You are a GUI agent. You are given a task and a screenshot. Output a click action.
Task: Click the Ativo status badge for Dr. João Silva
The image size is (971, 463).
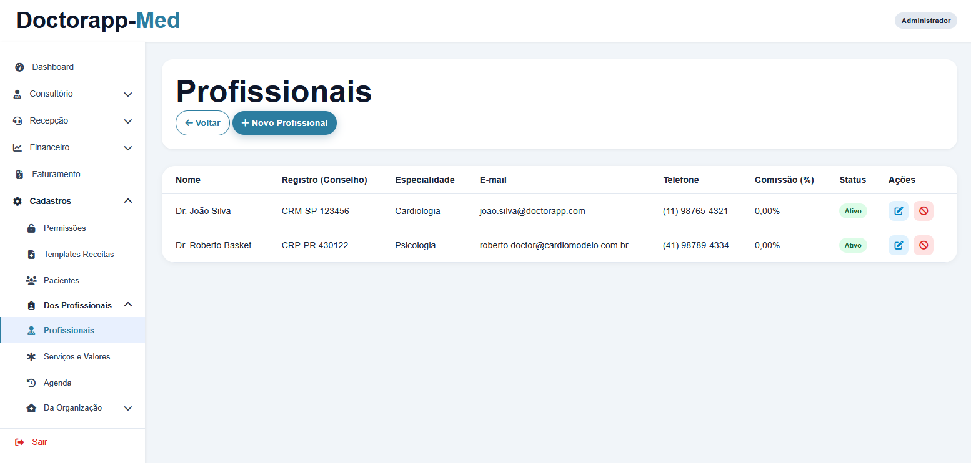click(853, 211)
